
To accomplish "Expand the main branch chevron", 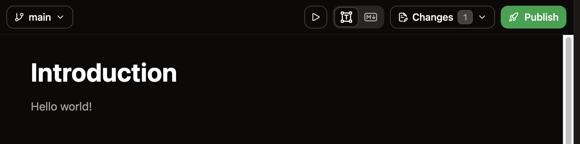I will pos(61,17).
